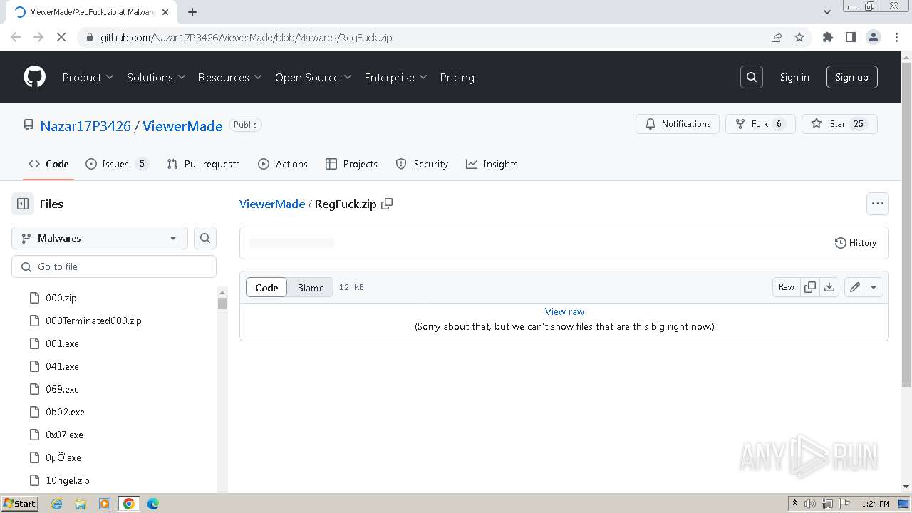Bookmark this tab star icon
Image resolution: width=912 pixels, height=513 pixels.
click(799, 37)
